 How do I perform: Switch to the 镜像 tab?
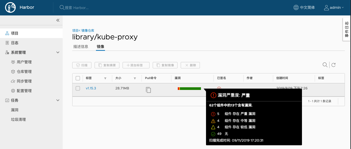tap(100, 47)
